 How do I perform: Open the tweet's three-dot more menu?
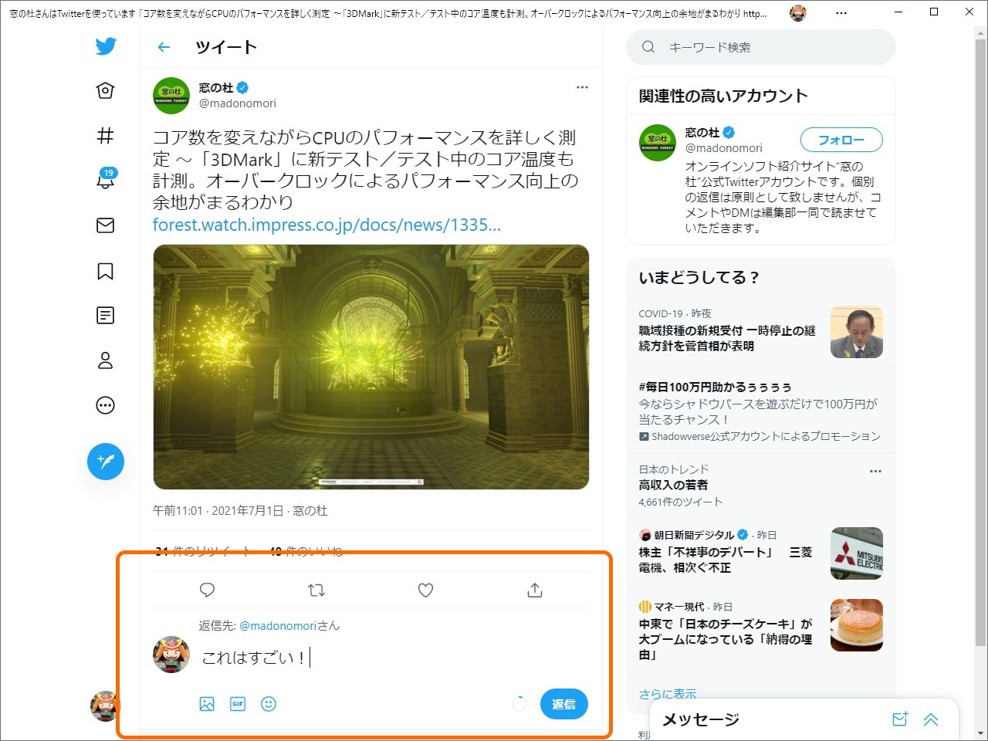coord(582,86)
